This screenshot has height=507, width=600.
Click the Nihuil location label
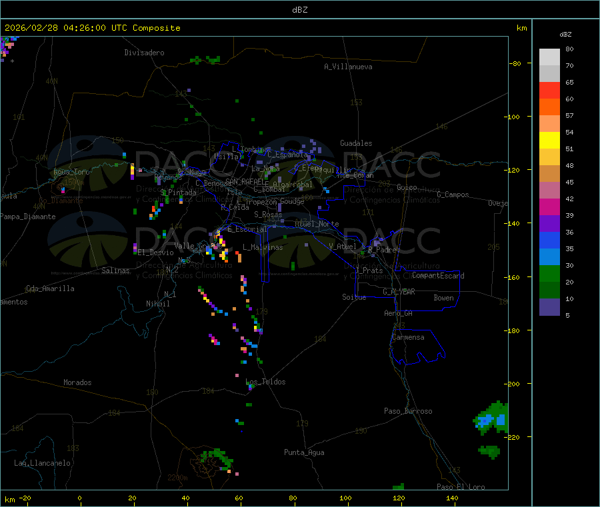(x=157, y=304)
